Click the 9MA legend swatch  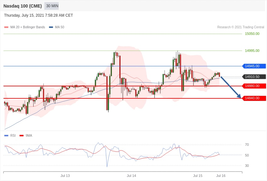pyautogui.click(x=22, y=135)
